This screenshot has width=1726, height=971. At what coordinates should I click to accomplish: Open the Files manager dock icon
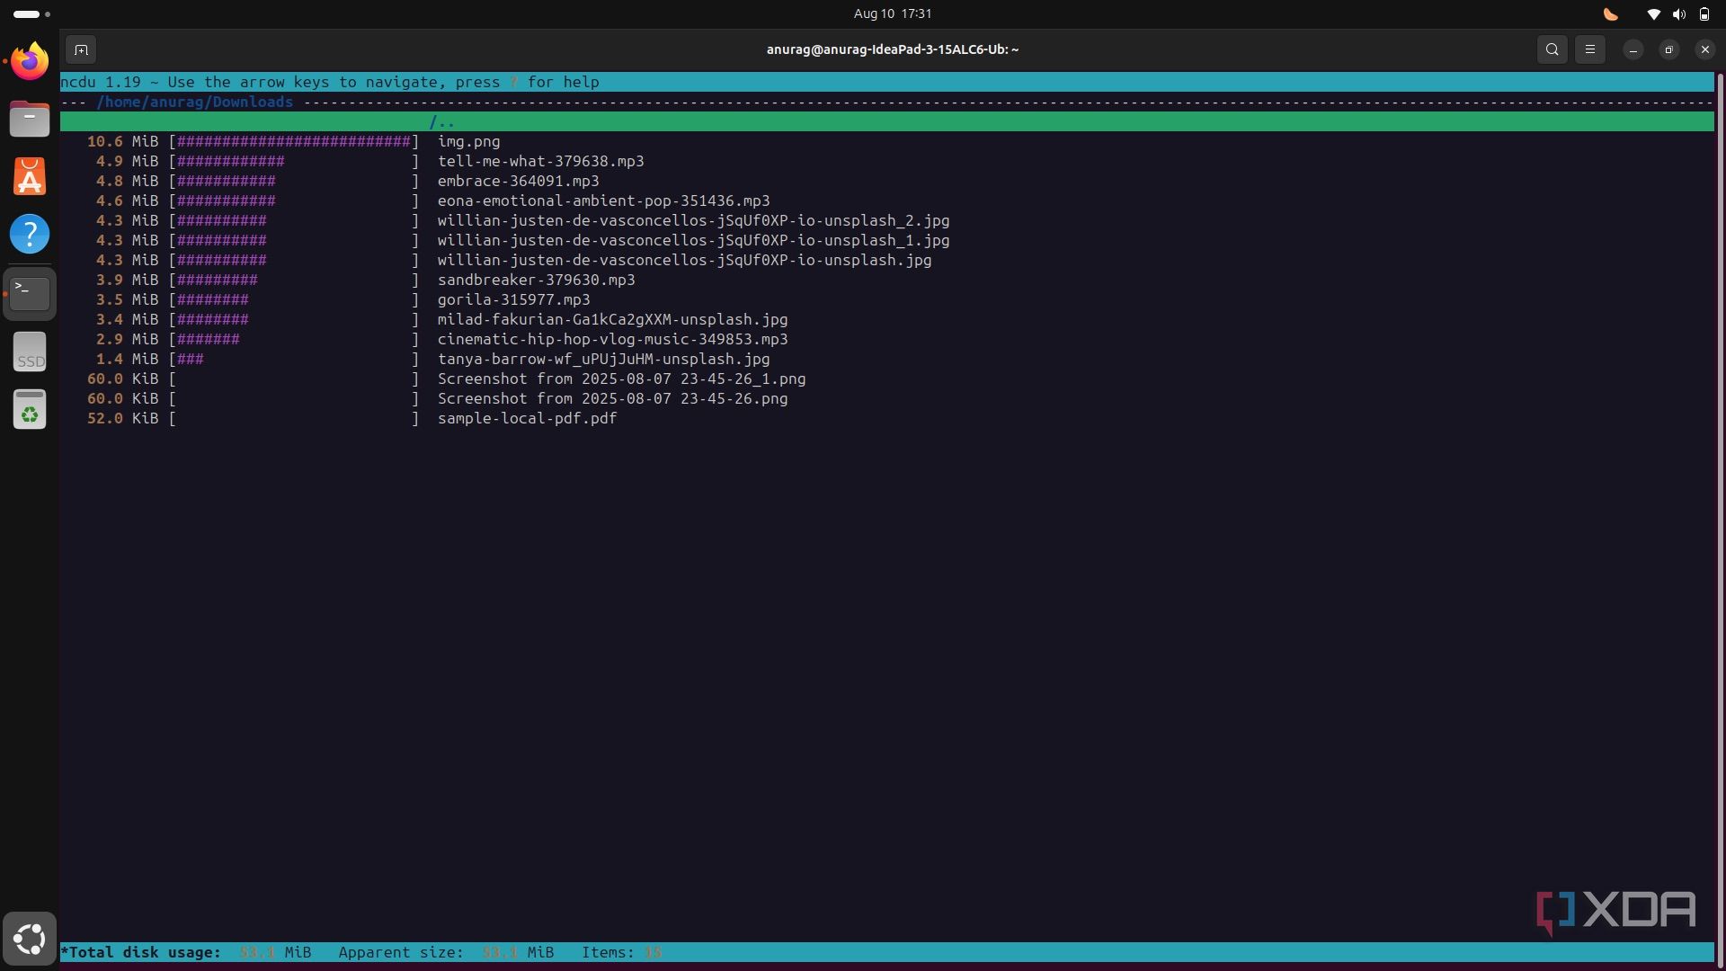30,119
